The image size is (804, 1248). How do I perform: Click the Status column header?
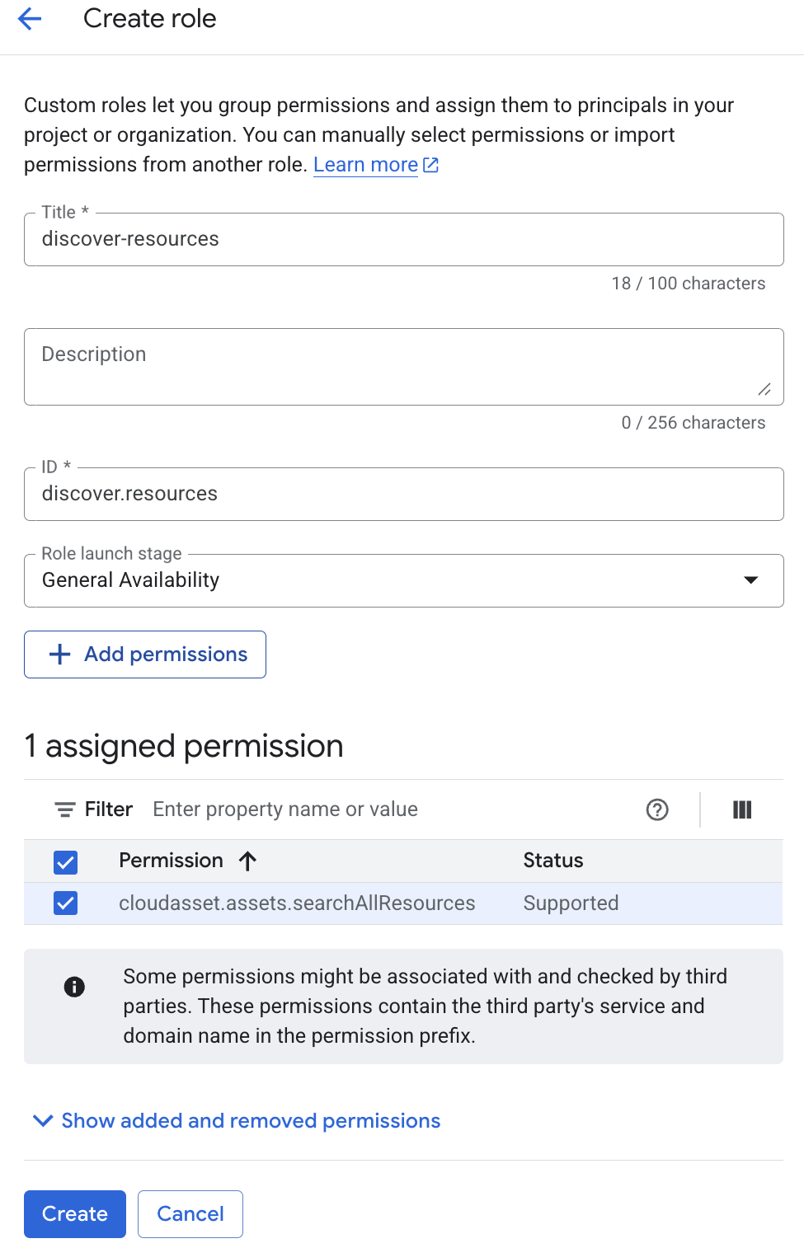tap(553, 861)
